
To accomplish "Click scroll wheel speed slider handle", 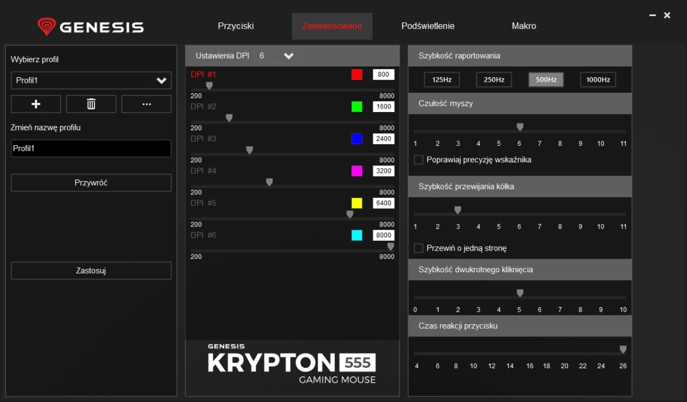I will point(457,210).
